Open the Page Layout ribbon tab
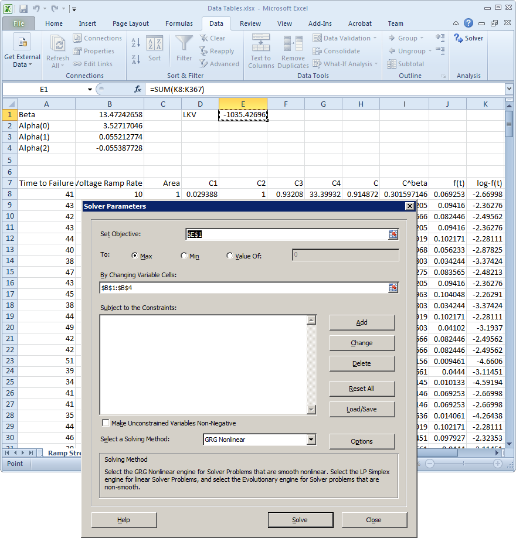This screenshot has width=516, height=538. [131, 23]
